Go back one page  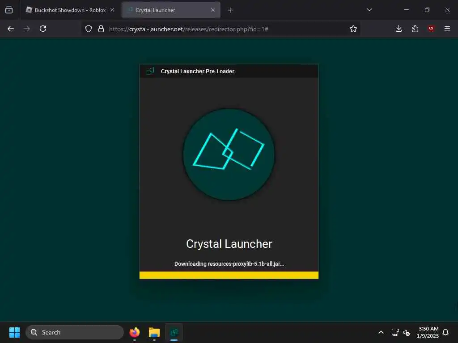(11, 29)
